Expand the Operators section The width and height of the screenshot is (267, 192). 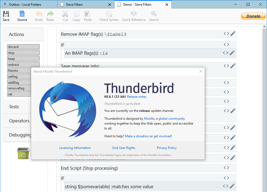click(x=19, y=121)
